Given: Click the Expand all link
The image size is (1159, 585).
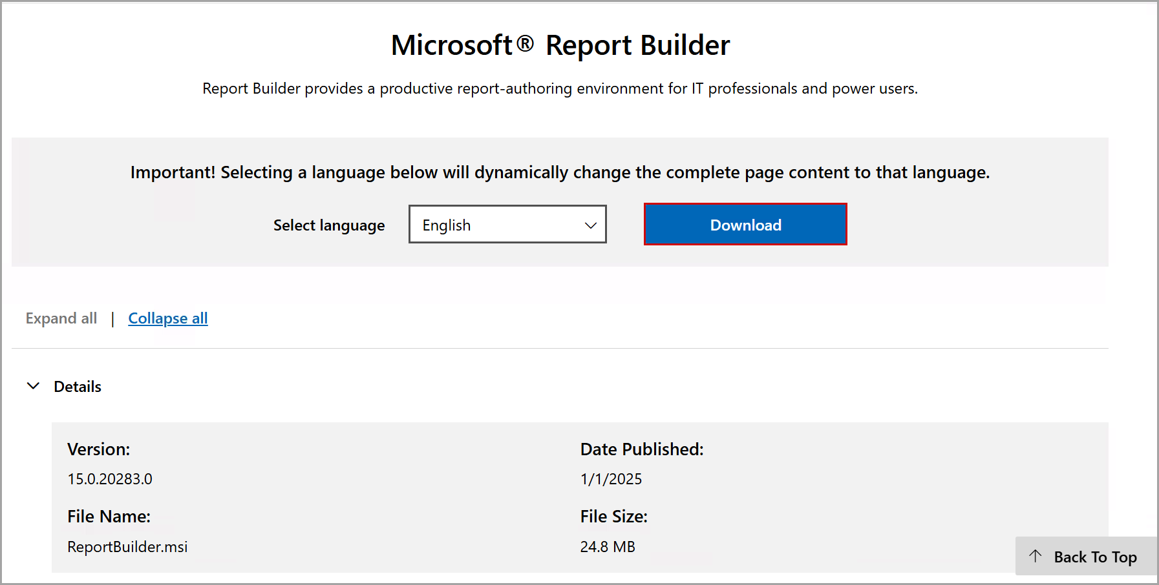Looking at the screenshot, I should click(x=61, y=318).
